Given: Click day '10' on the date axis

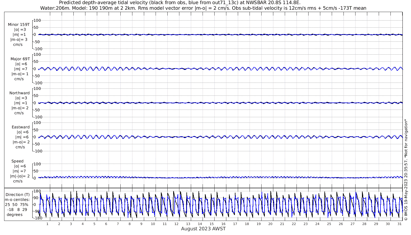Looking at the screenshot, I should [x=153, y=224].
